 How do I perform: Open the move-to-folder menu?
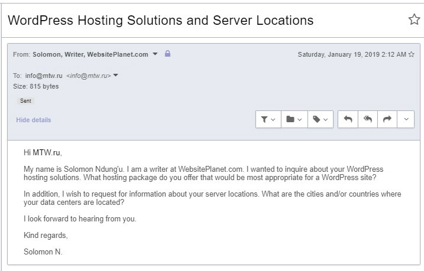tap(294, 119)
